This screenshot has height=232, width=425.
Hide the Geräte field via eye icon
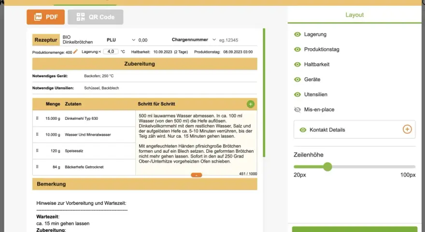297,79
